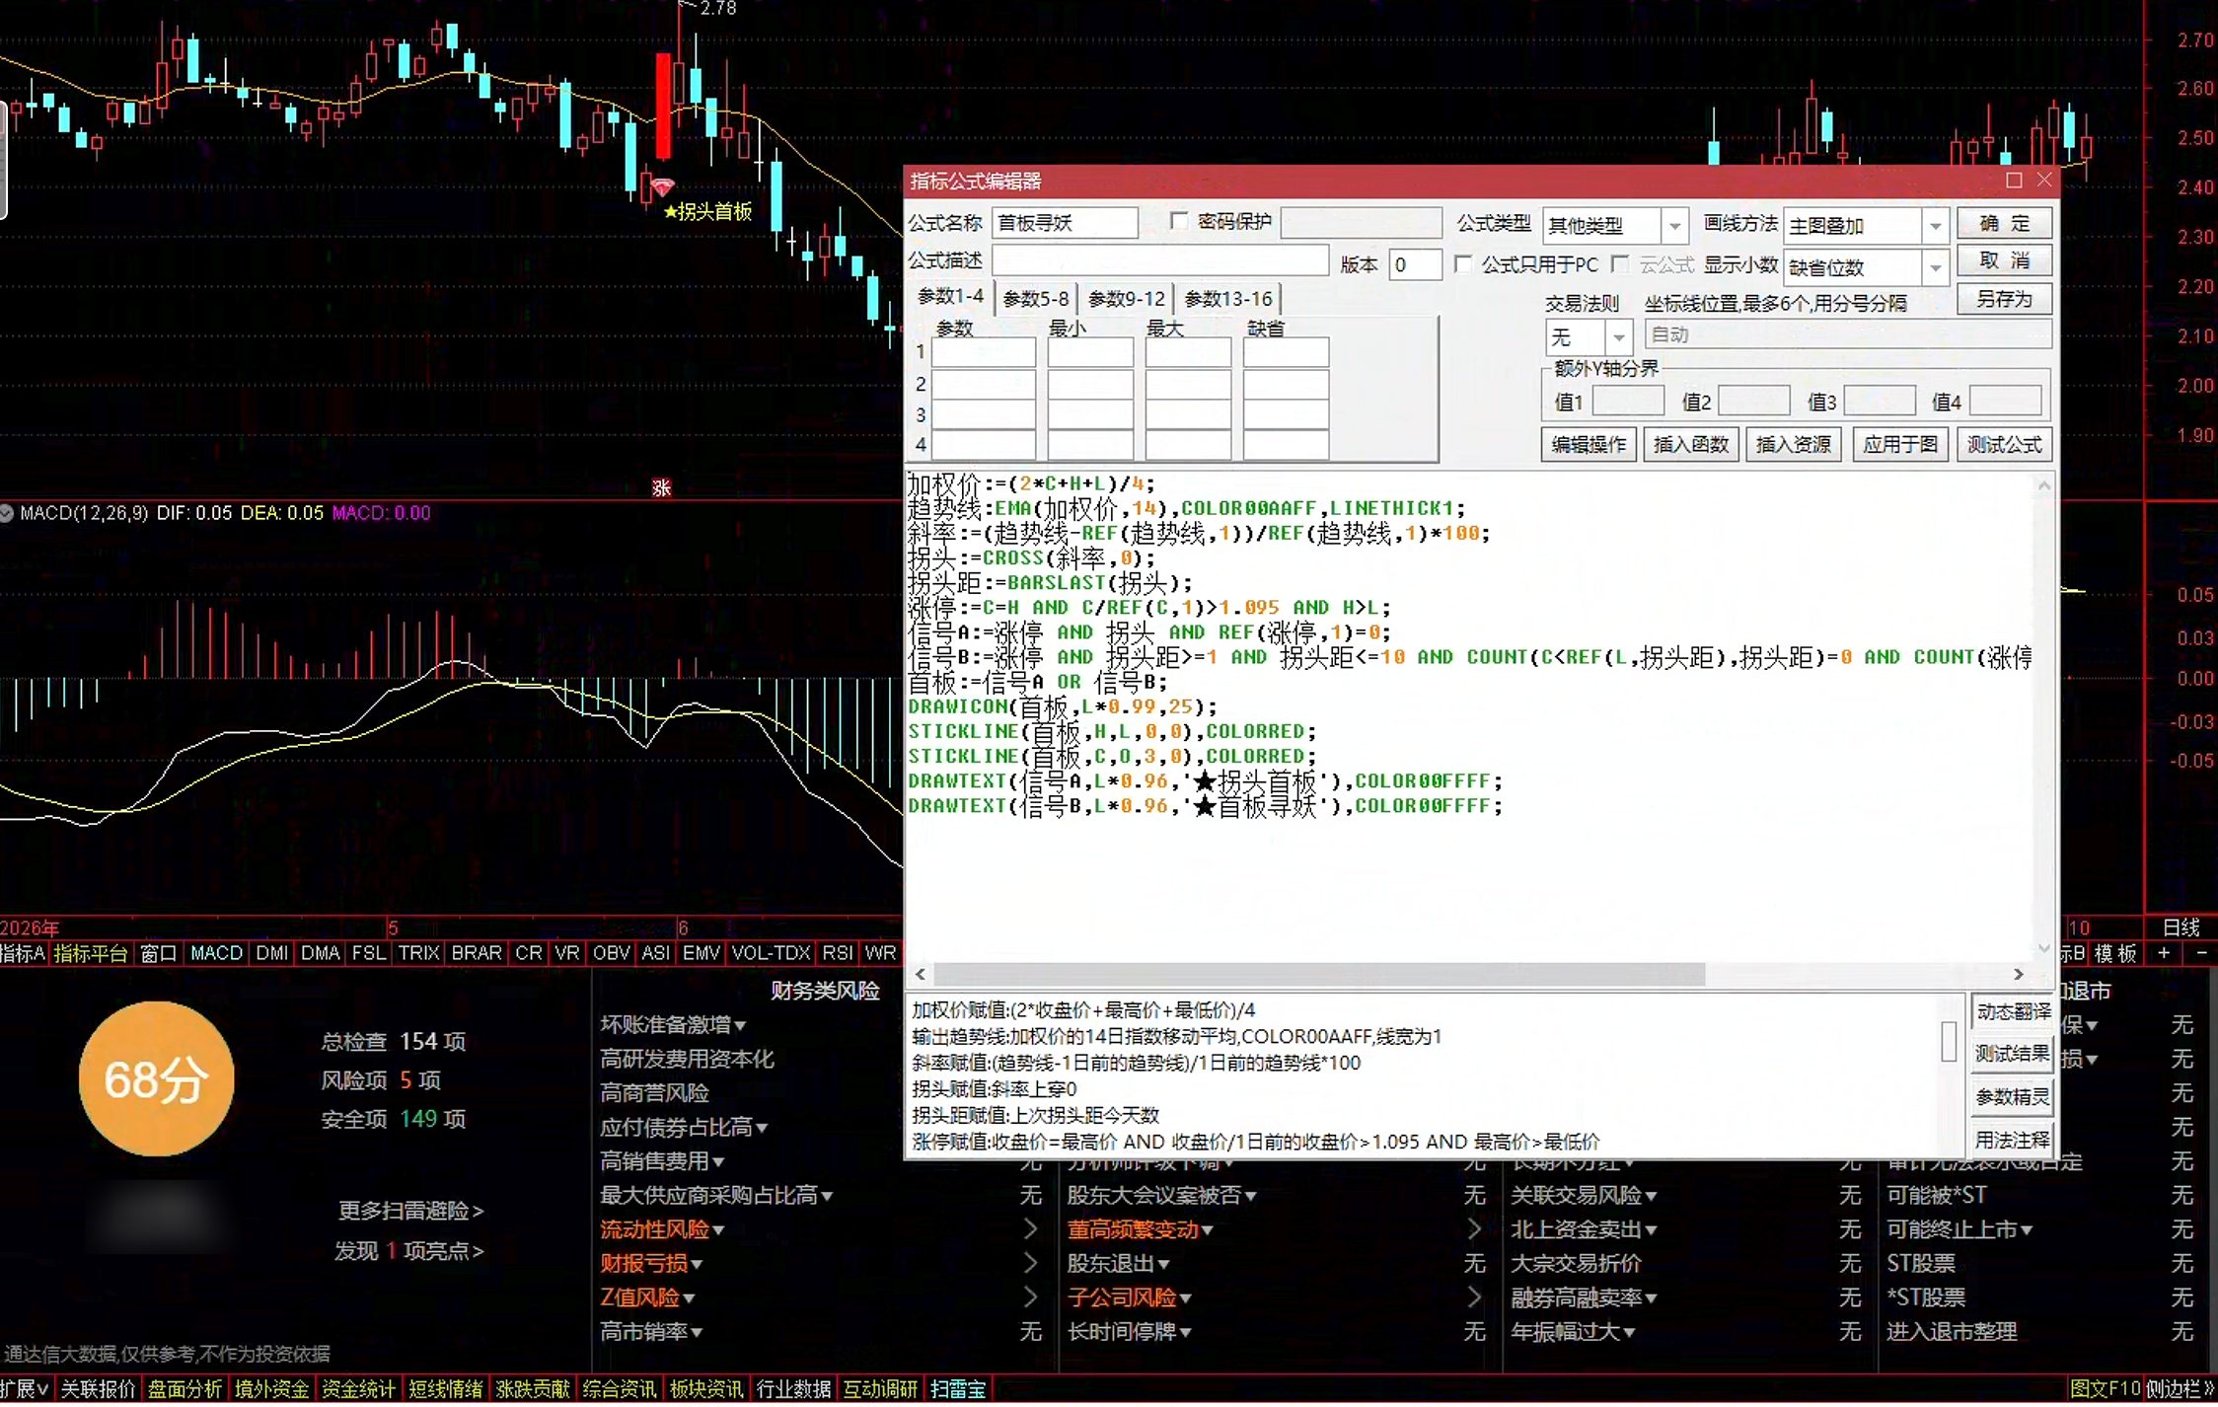This screenshot has width=2218, height=1407.
Task: Click the 公式描述 input field
Action: pos(1160,260)
